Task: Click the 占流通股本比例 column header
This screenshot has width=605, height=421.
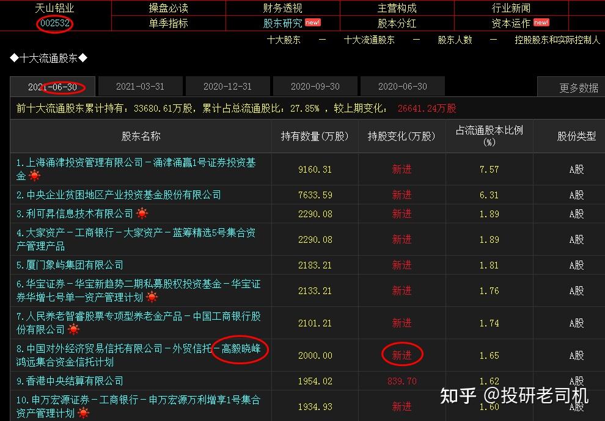Action: click(x=490, y=135)
